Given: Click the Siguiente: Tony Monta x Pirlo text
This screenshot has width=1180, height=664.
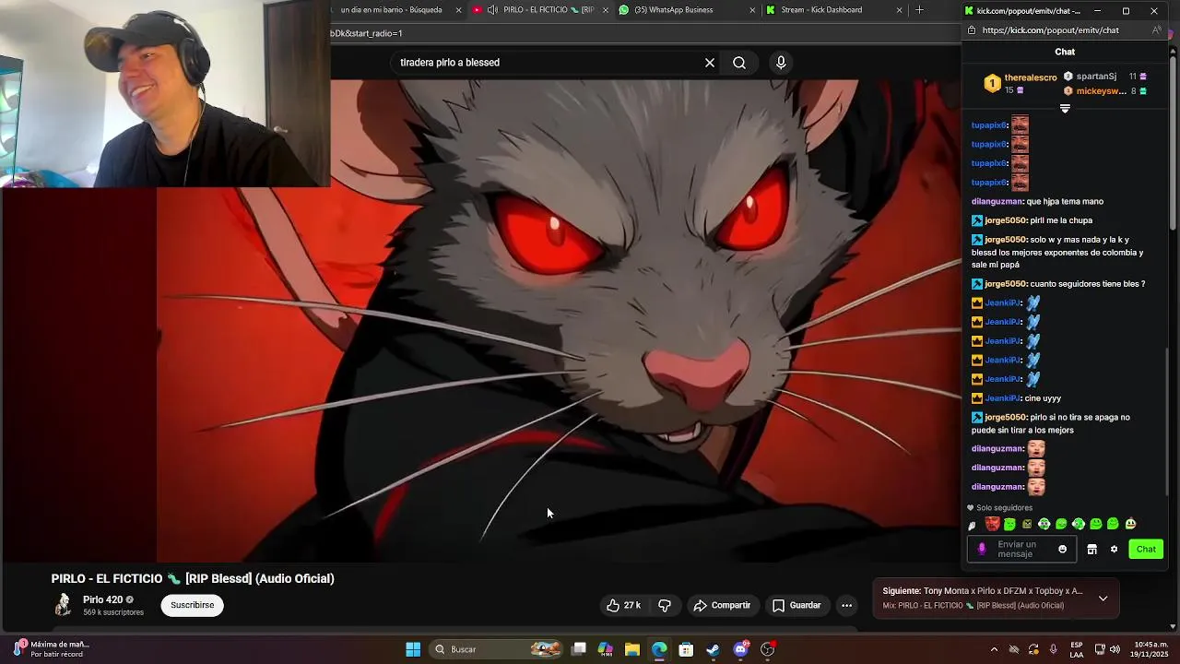Looking at the screenshot, I should pyautogui.click(x=983, y=591).
